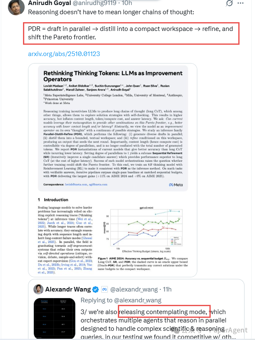Viewport: 255px width, 340px height.
Task: Click the Grok icon on the tweet
Action: coord(229,3)
